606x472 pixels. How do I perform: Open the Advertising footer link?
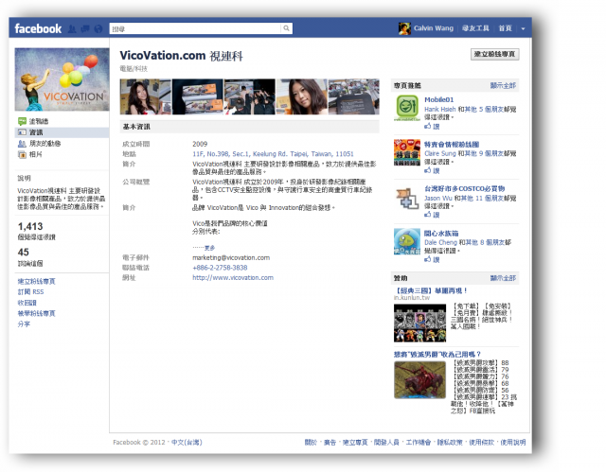pos(330,443)
